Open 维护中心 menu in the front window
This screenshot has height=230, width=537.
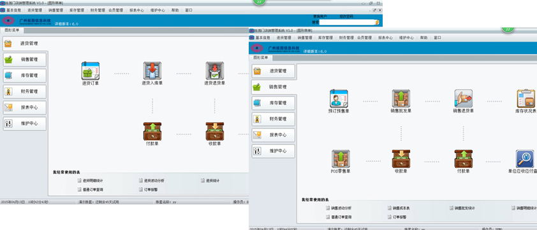point(406,38)
